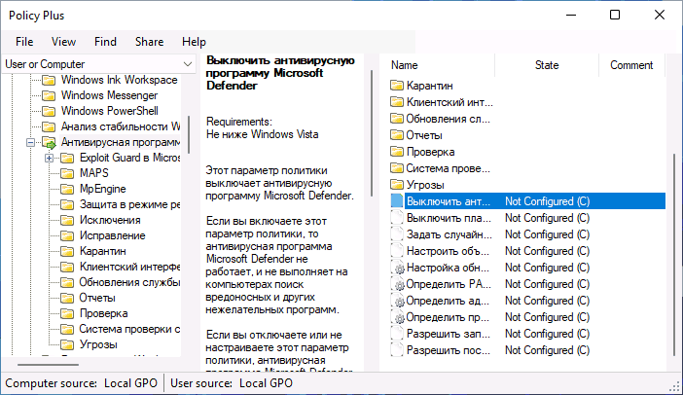Viewport: 683px width, 395px height.
Task: Minimize the Policy Plus window
Action: [x=571, y=15]
